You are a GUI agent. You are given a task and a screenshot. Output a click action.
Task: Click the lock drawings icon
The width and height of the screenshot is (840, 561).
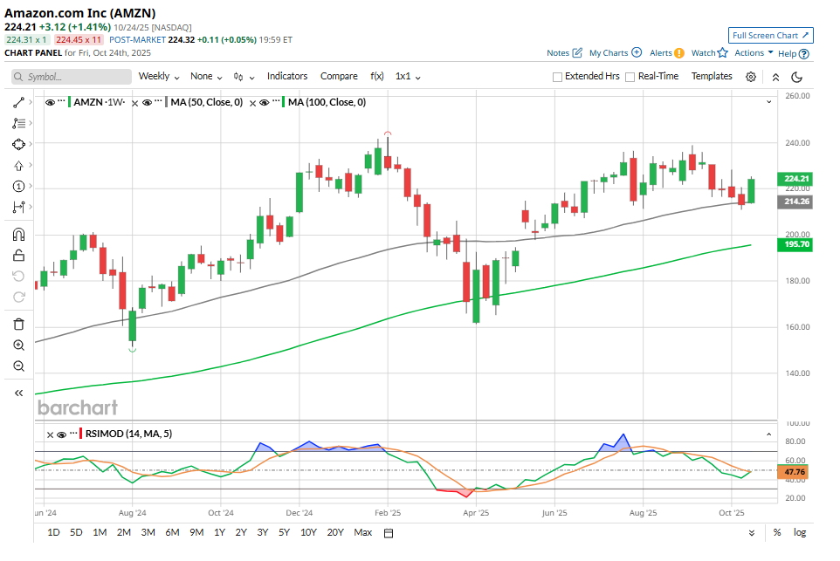(18, 256)
